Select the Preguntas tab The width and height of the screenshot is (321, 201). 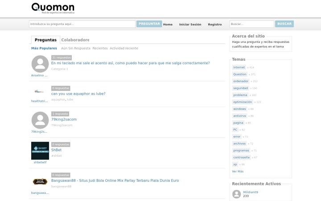tap(45, 40)
